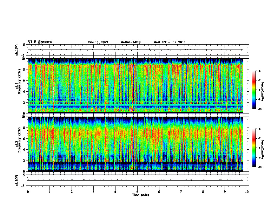
Task: Click the '8' kHz tick on ch.1 axis
Action: click(x=24, y=70)
